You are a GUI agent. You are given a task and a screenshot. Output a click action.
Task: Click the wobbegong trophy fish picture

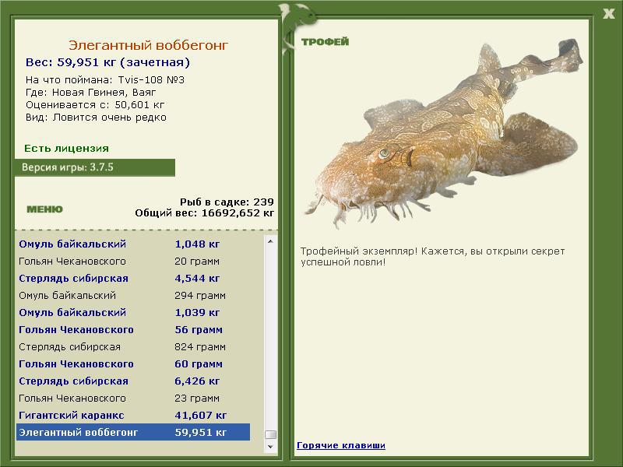coord(443,133)
